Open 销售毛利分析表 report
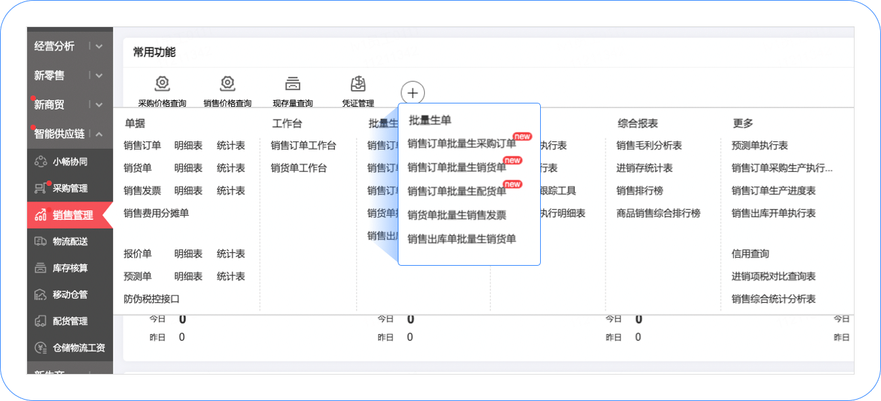 pyautogui.click(x=649, y=145)
